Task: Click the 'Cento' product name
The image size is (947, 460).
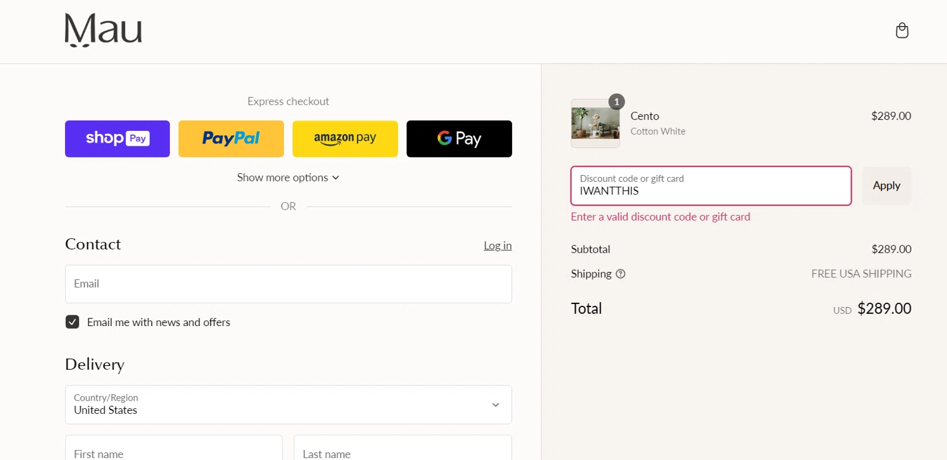Action: 645,116
